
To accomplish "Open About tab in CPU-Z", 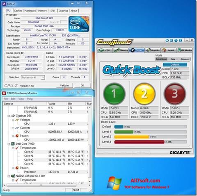I will 74,11.
